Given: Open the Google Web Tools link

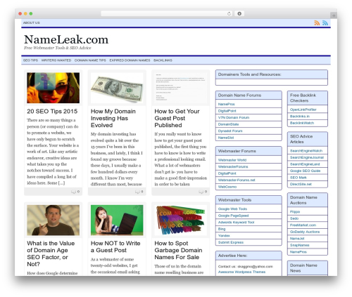Looking at the screenshot, I should click(x=232, y=209).
